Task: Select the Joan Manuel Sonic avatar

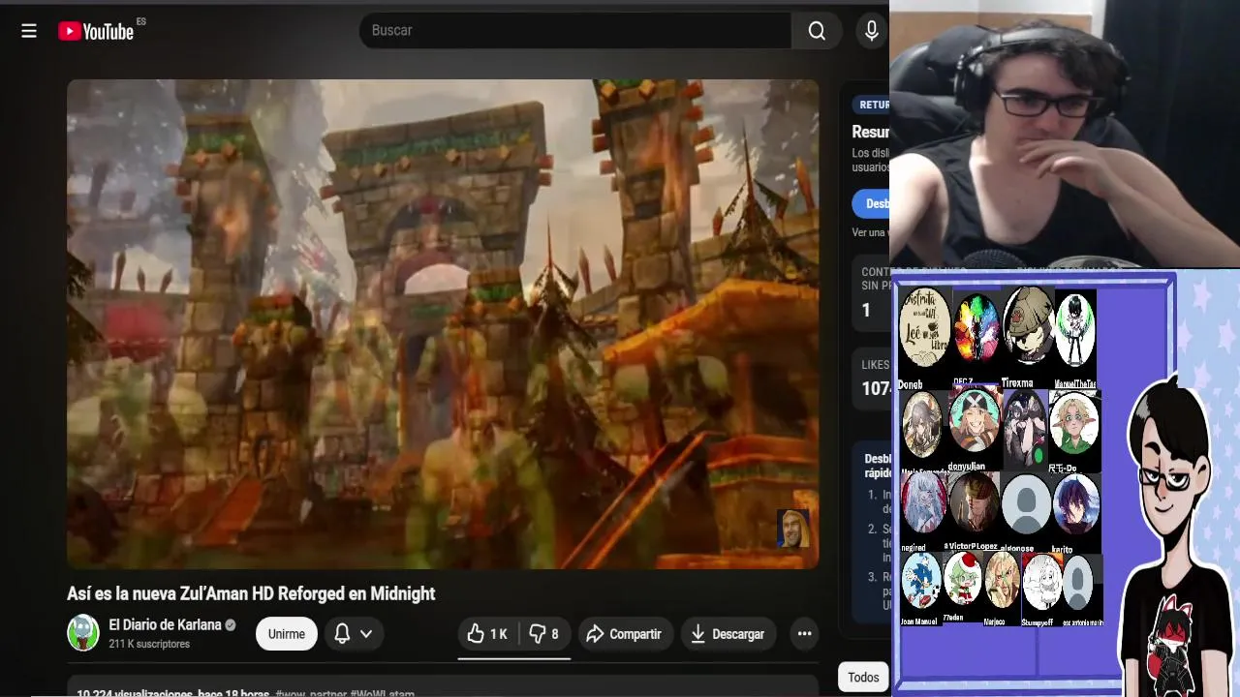Action: point(921,582)
